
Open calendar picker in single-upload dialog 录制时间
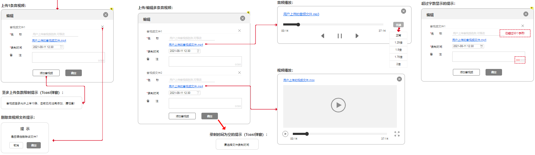(61, 47)
